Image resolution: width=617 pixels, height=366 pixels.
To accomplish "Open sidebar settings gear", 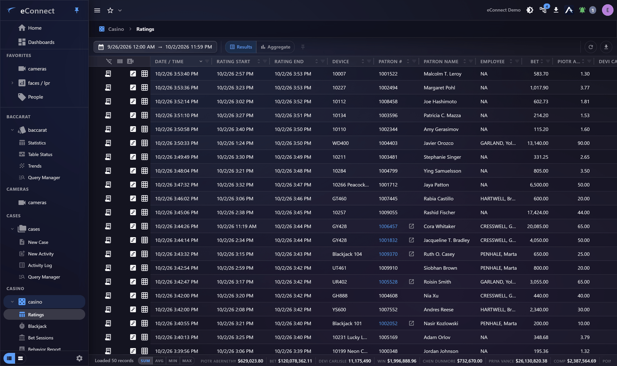I will (x=79, y=358).
